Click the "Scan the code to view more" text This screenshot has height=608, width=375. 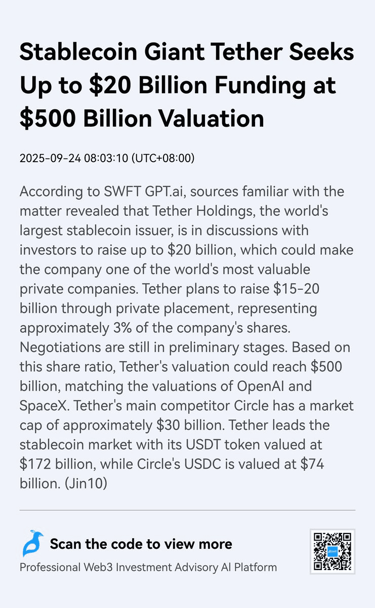[141, 544]
